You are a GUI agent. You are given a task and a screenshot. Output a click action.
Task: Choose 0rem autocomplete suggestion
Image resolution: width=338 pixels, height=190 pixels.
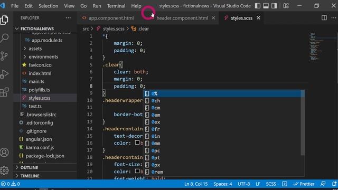pos(222,172)
